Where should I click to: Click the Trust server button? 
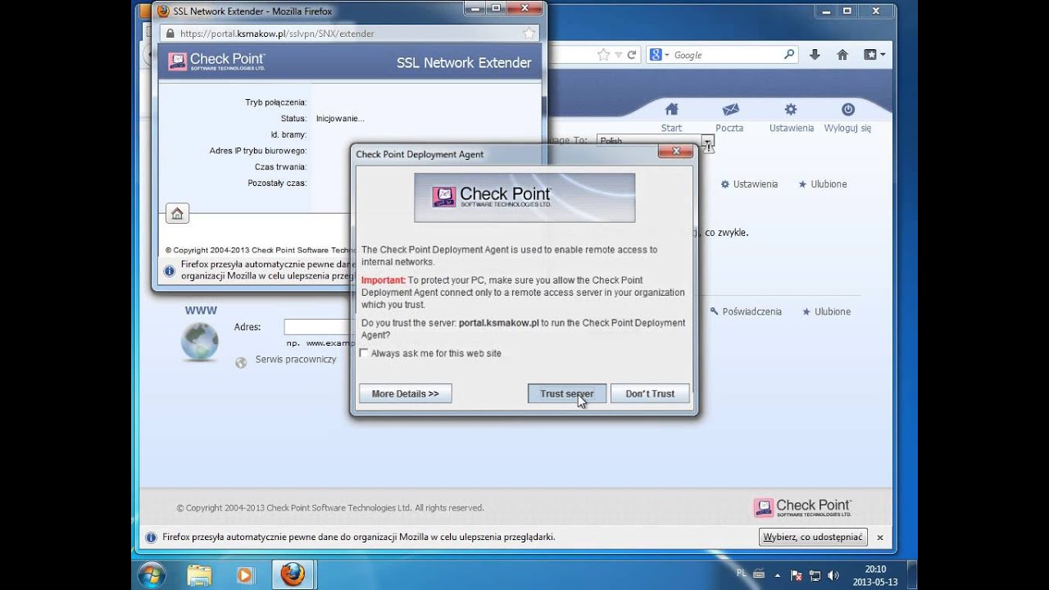pyautogui.click(x=567, y=393)
